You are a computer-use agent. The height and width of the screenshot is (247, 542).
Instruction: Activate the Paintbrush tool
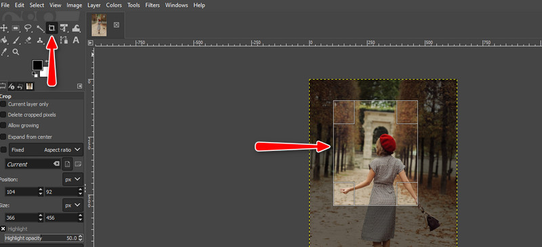16,40
